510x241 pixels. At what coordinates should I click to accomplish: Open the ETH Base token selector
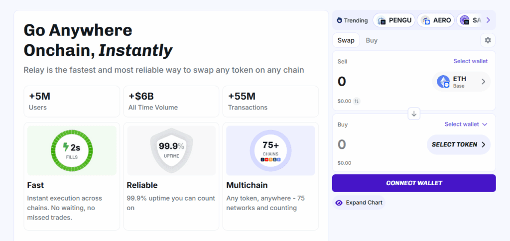click(461, 82)
